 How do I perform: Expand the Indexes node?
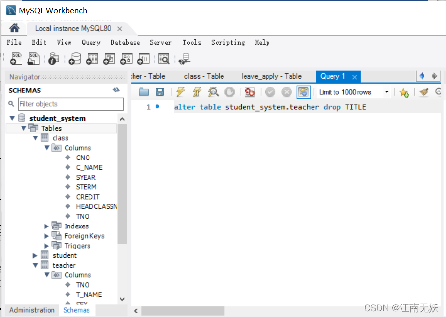[x=46, y=226]
